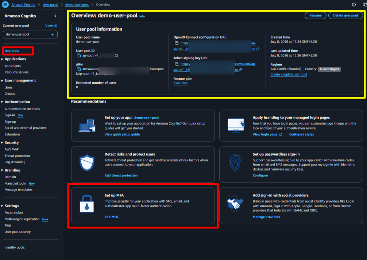The image size is (367, 260).
Task: Open the Info link beside the overview title
Action: point(142,16)
